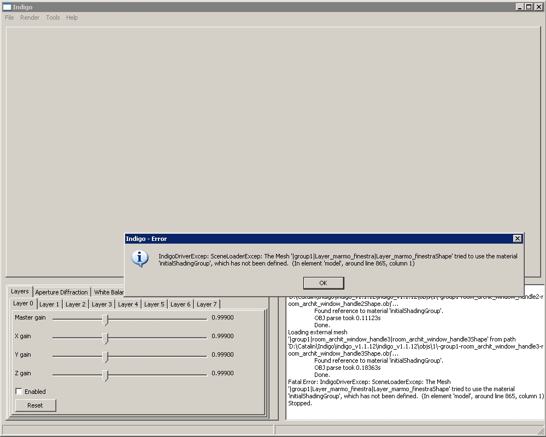Select the Layers tab
This screenshot has width=546, height=437.
pos(20,292)
